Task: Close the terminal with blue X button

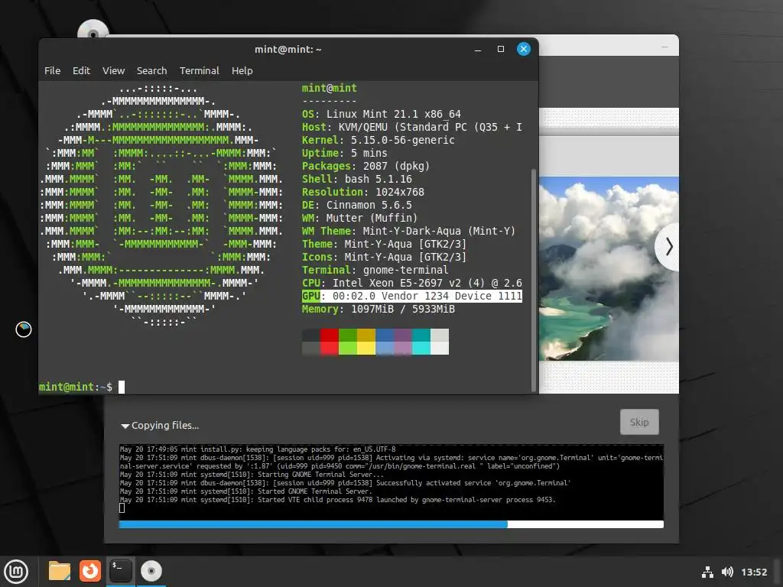Action: pyautogui.click(x=523, y=49)
